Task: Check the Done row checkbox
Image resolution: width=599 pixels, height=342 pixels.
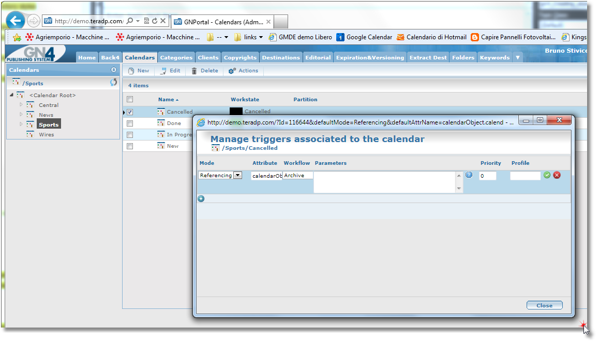Action: [x=130, y=123]
